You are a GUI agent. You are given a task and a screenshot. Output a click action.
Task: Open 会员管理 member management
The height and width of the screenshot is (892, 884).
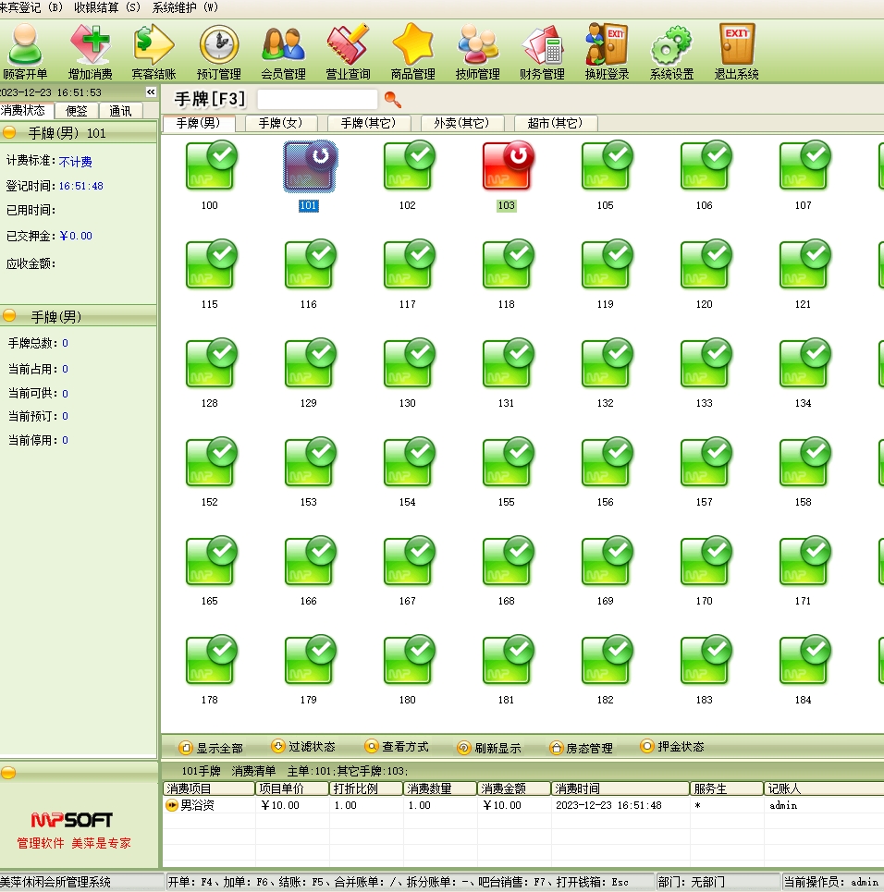tap(283, 51)
